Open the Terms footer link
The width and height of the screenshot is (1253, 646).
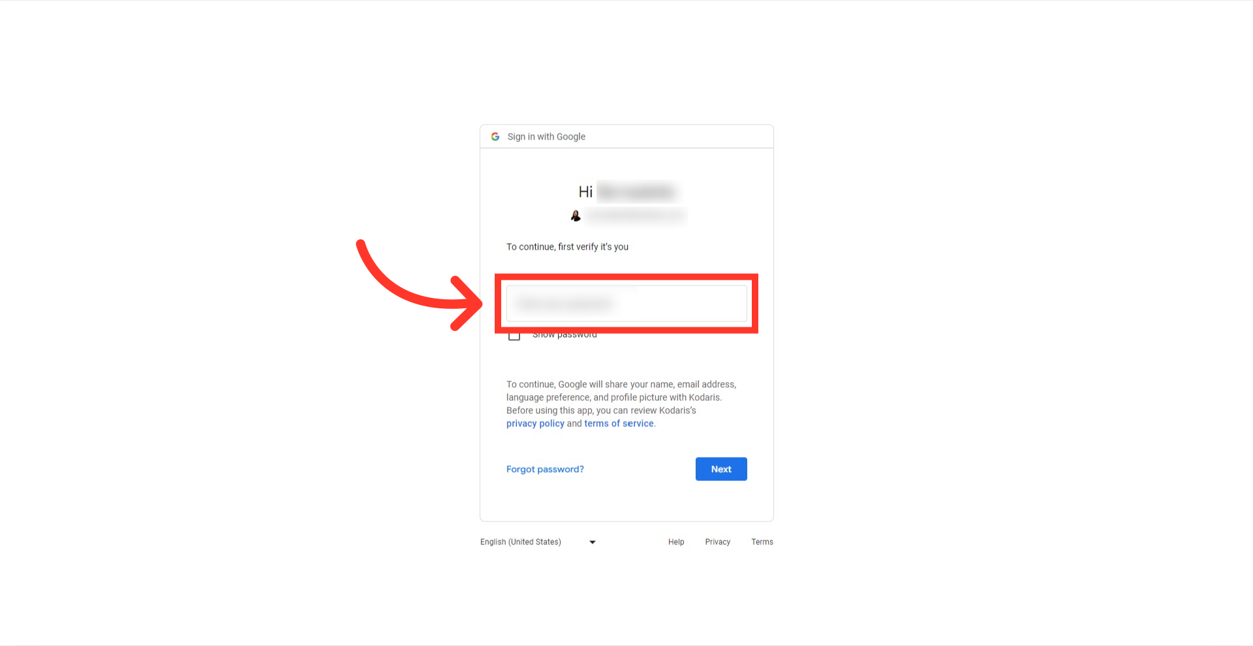pos(762,542)
